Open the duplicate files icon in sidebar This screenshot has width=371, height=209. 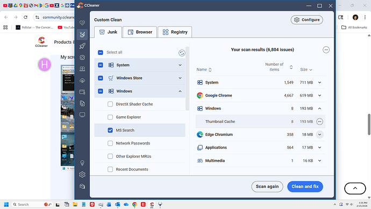point(82,103)
